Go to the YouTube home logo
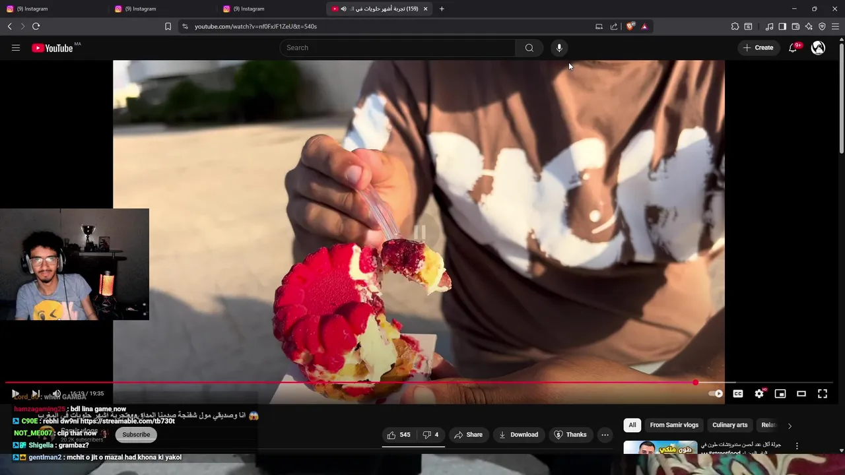This screenshot has width=845, height=475. coord(52,47)
